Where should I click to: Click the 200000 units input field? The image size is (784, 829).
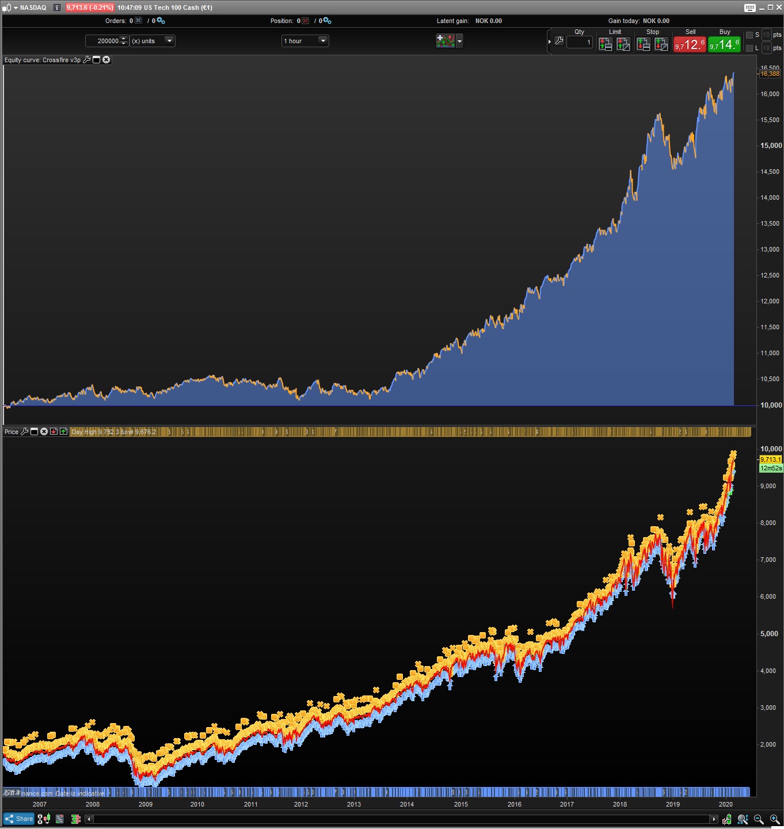point(103,41)
